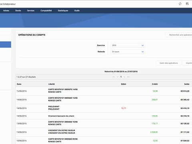Click the Rechercher une opération field
This screenshot has height=144, width=192.
(x=179, y=35)
